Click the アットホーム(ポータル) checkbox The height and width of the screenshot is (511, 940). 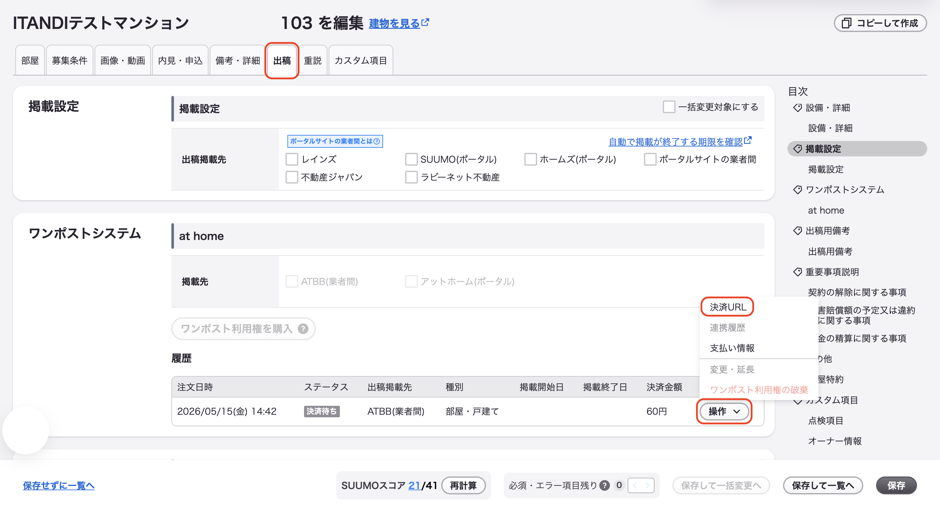click(411, 281)
